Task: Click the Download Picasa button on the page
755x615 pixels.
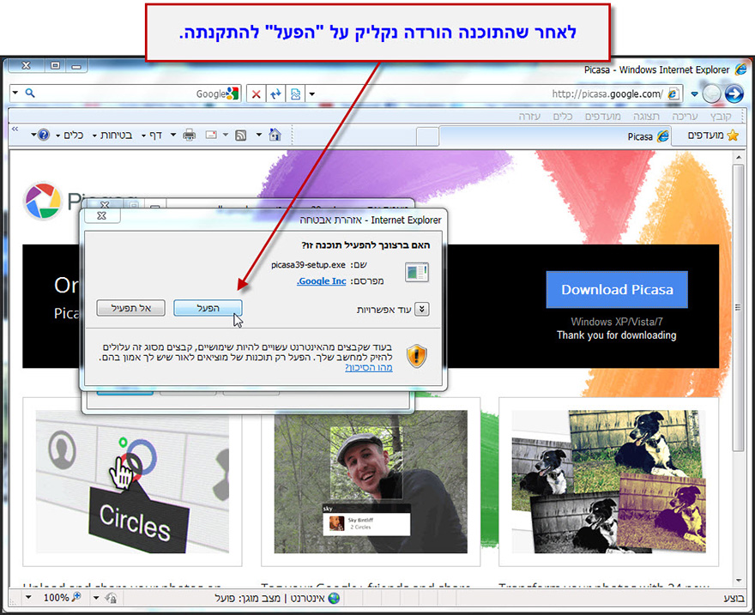Action: click(617, 290)
